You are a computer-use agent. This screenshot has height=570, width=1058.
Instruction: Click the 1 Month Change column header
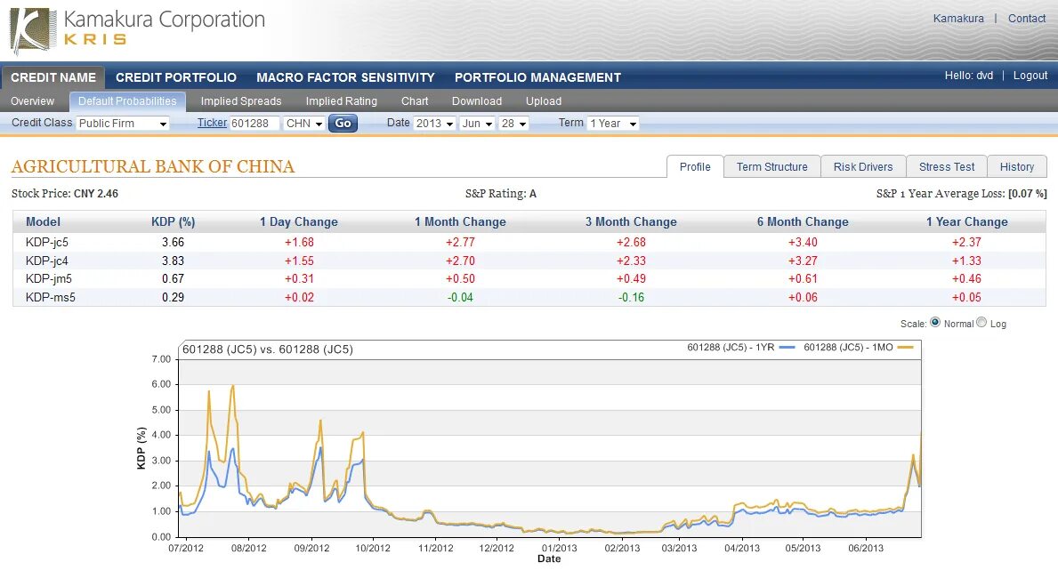460,222
